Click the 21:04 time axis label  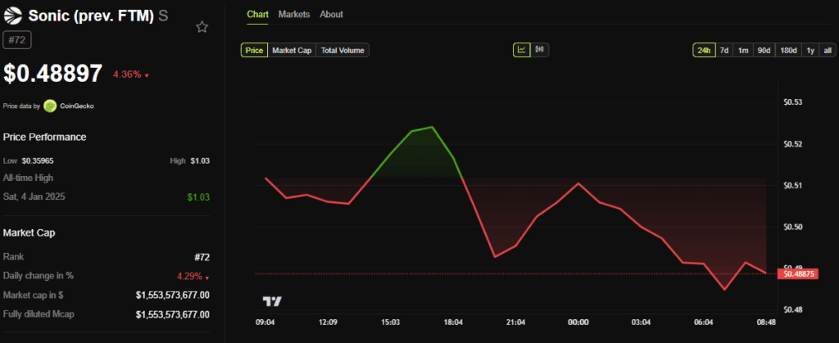point(516,323)
